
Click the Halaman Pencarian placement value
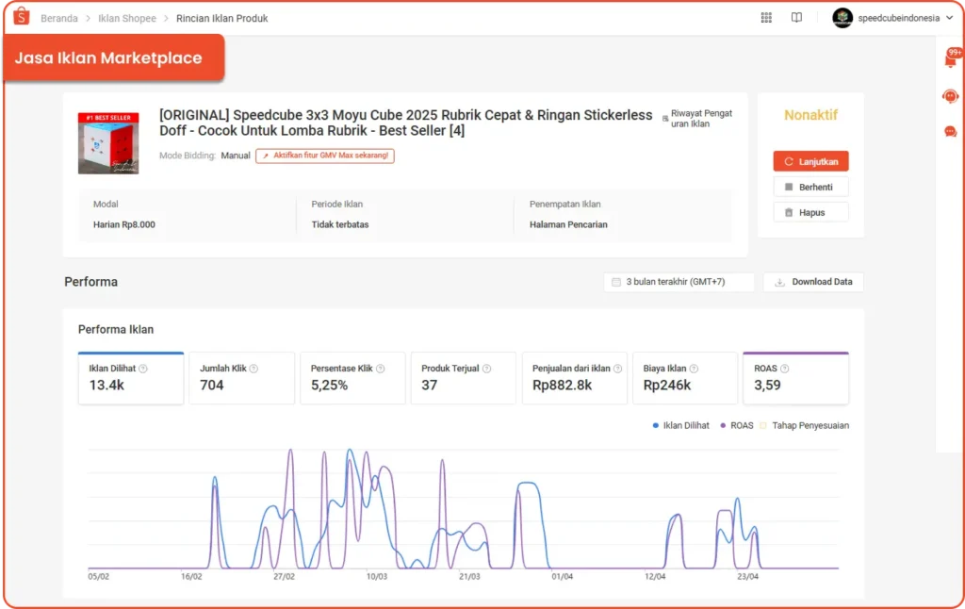tap(568, 224)
